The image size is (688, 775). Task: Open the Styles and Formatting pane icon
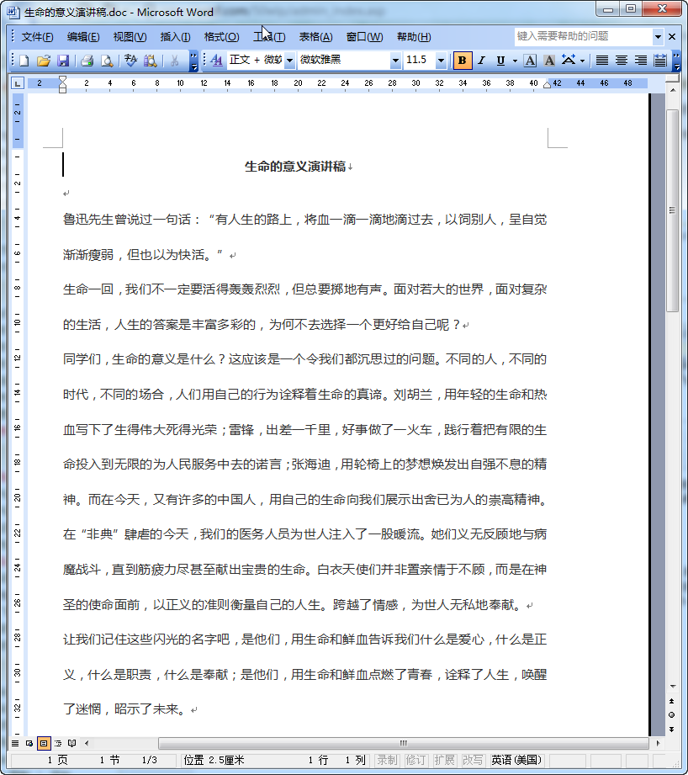pos(216,61)
